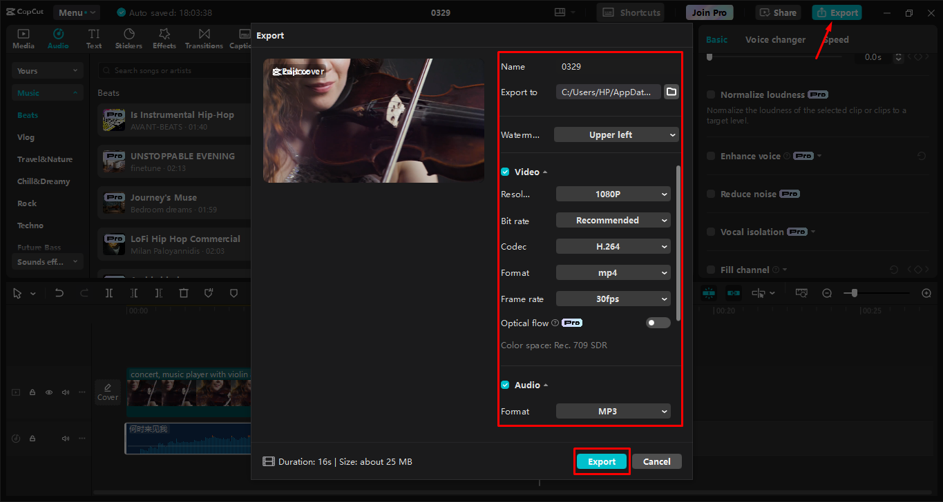Enable the Normalize loudness checkbox

(711, 94)
